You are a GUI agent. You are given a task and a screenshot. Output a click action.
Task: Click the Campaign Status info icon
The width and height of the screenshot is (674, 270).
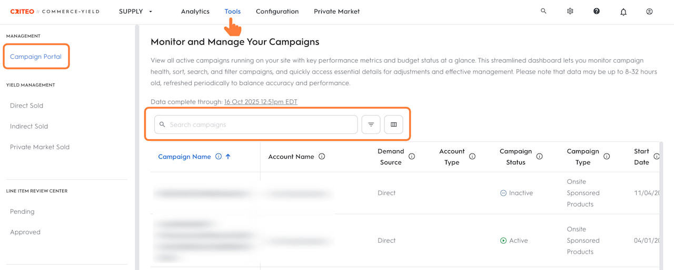tap(540, 157)
